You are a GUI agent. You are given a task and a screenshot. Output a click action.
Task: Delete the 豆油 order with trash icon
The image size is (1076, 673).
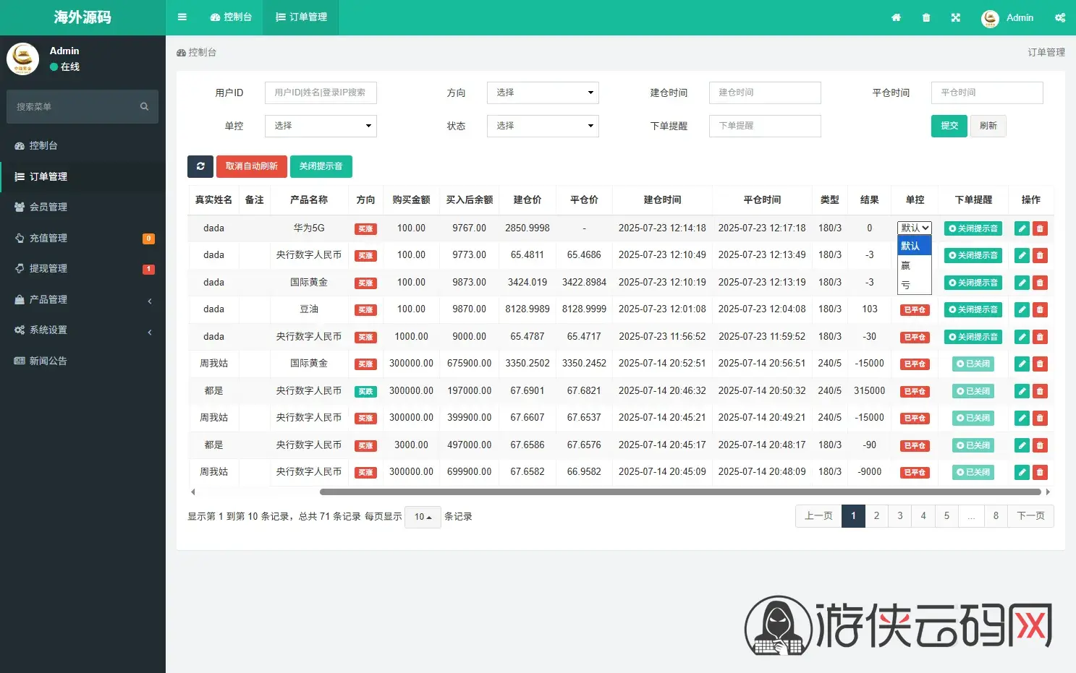pos(1040,309)
